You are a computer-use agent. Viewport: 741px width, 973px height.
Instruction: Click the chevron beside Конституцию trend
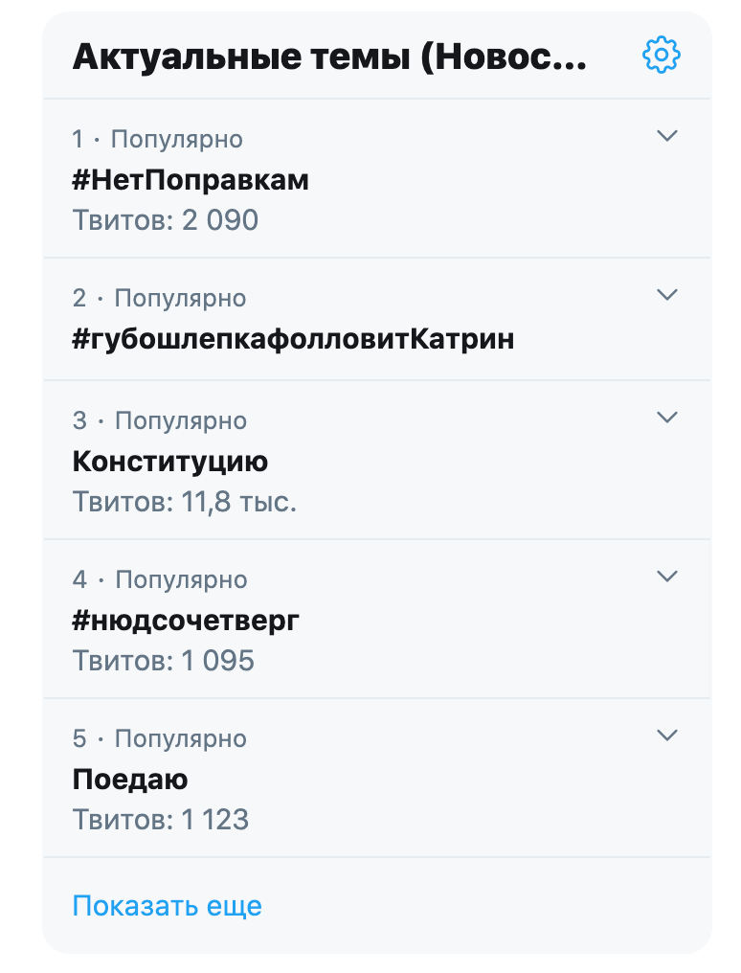[667, 418]
